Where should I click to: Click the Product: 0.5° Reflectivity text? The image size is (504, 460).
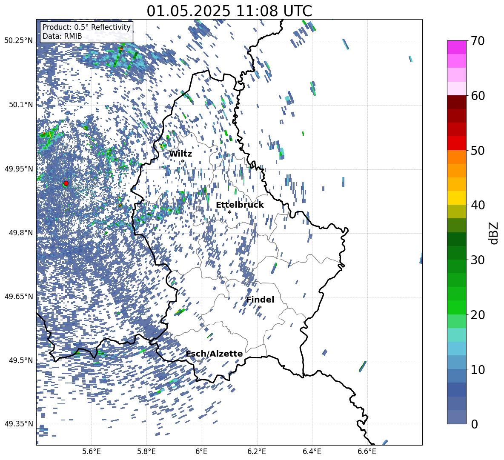tap(86, 27)
